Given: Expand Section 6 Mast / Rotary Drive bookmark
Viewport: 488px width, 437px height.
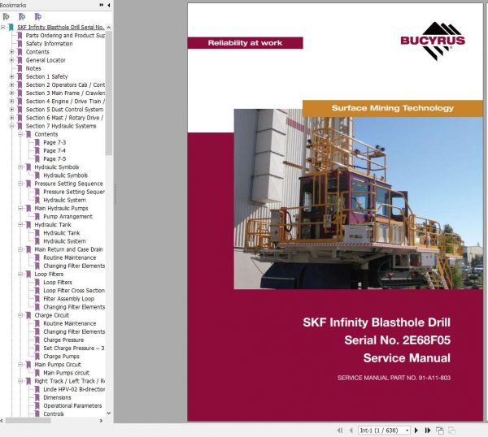Looking at the screenshot, I should coord(11,118).
